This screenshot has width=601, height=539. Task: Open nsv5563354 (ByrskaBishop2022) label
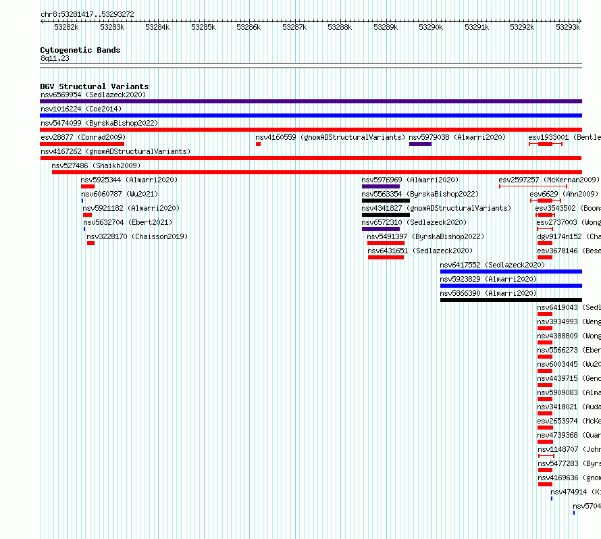point(420,194)
